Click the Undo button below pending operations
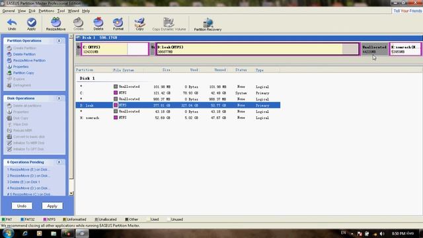Image resolution: width=423 pixels, height=238 pixels. (x=22, y=206)
